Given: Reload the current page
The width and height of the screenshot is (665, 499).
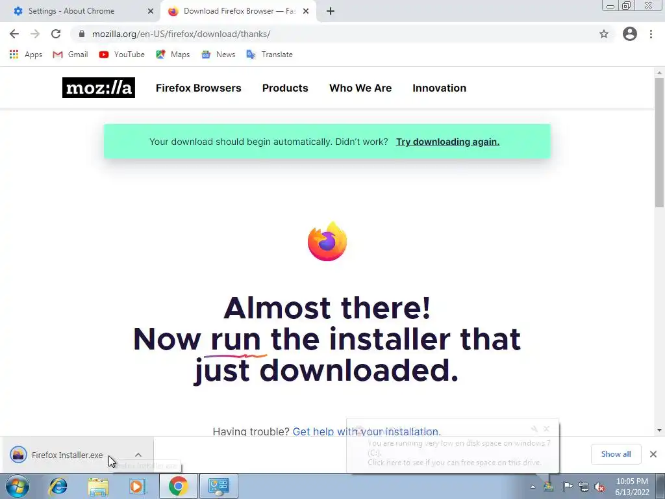Looking at the screenshot, I should pos(56,34).
